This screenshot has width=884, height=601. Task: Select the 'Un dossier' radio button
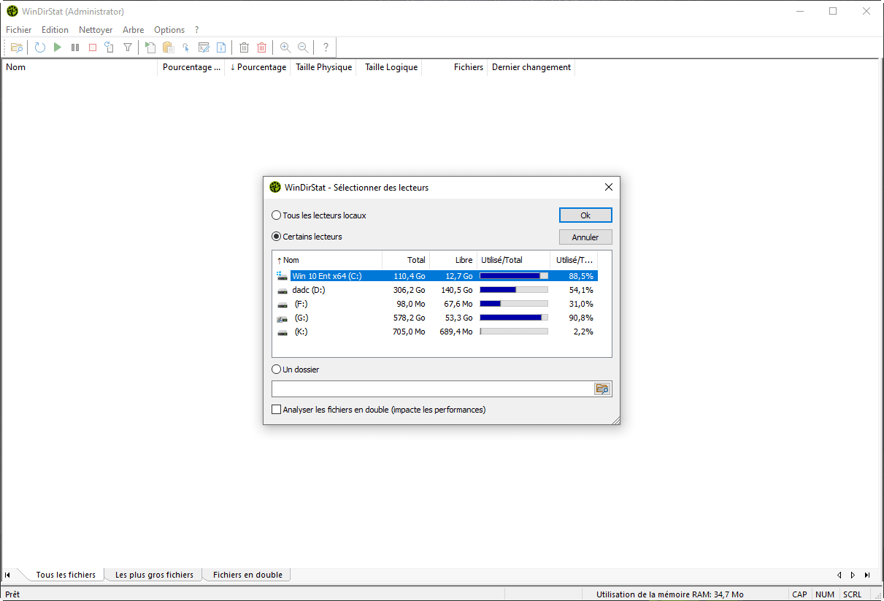click(x=276, y=370)
